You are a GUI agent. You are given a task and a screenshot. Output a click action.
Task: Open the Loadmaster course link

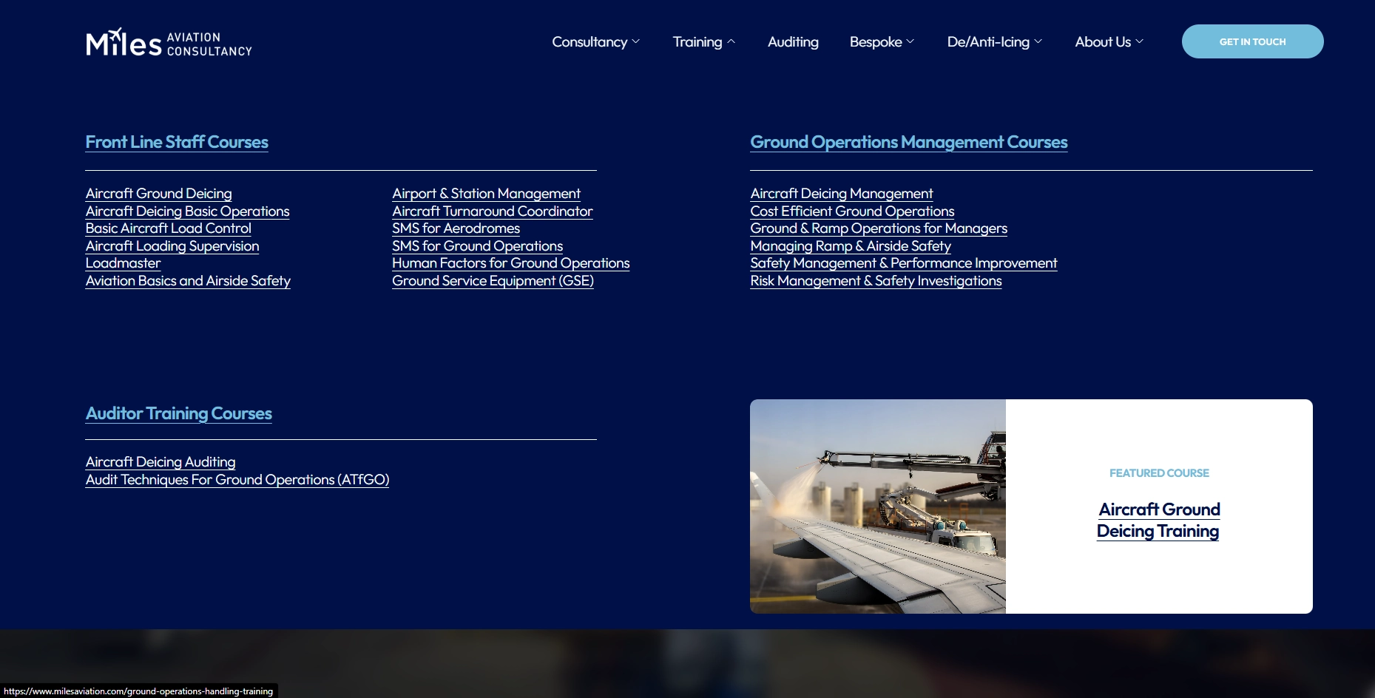(123, 263)
